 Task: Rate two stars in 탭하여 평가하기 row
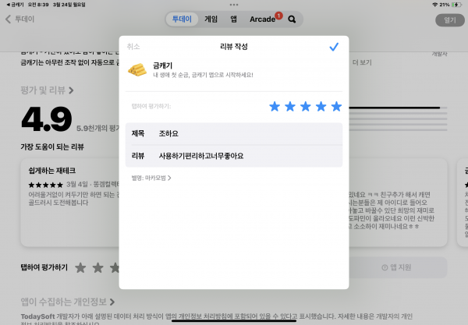98,267
